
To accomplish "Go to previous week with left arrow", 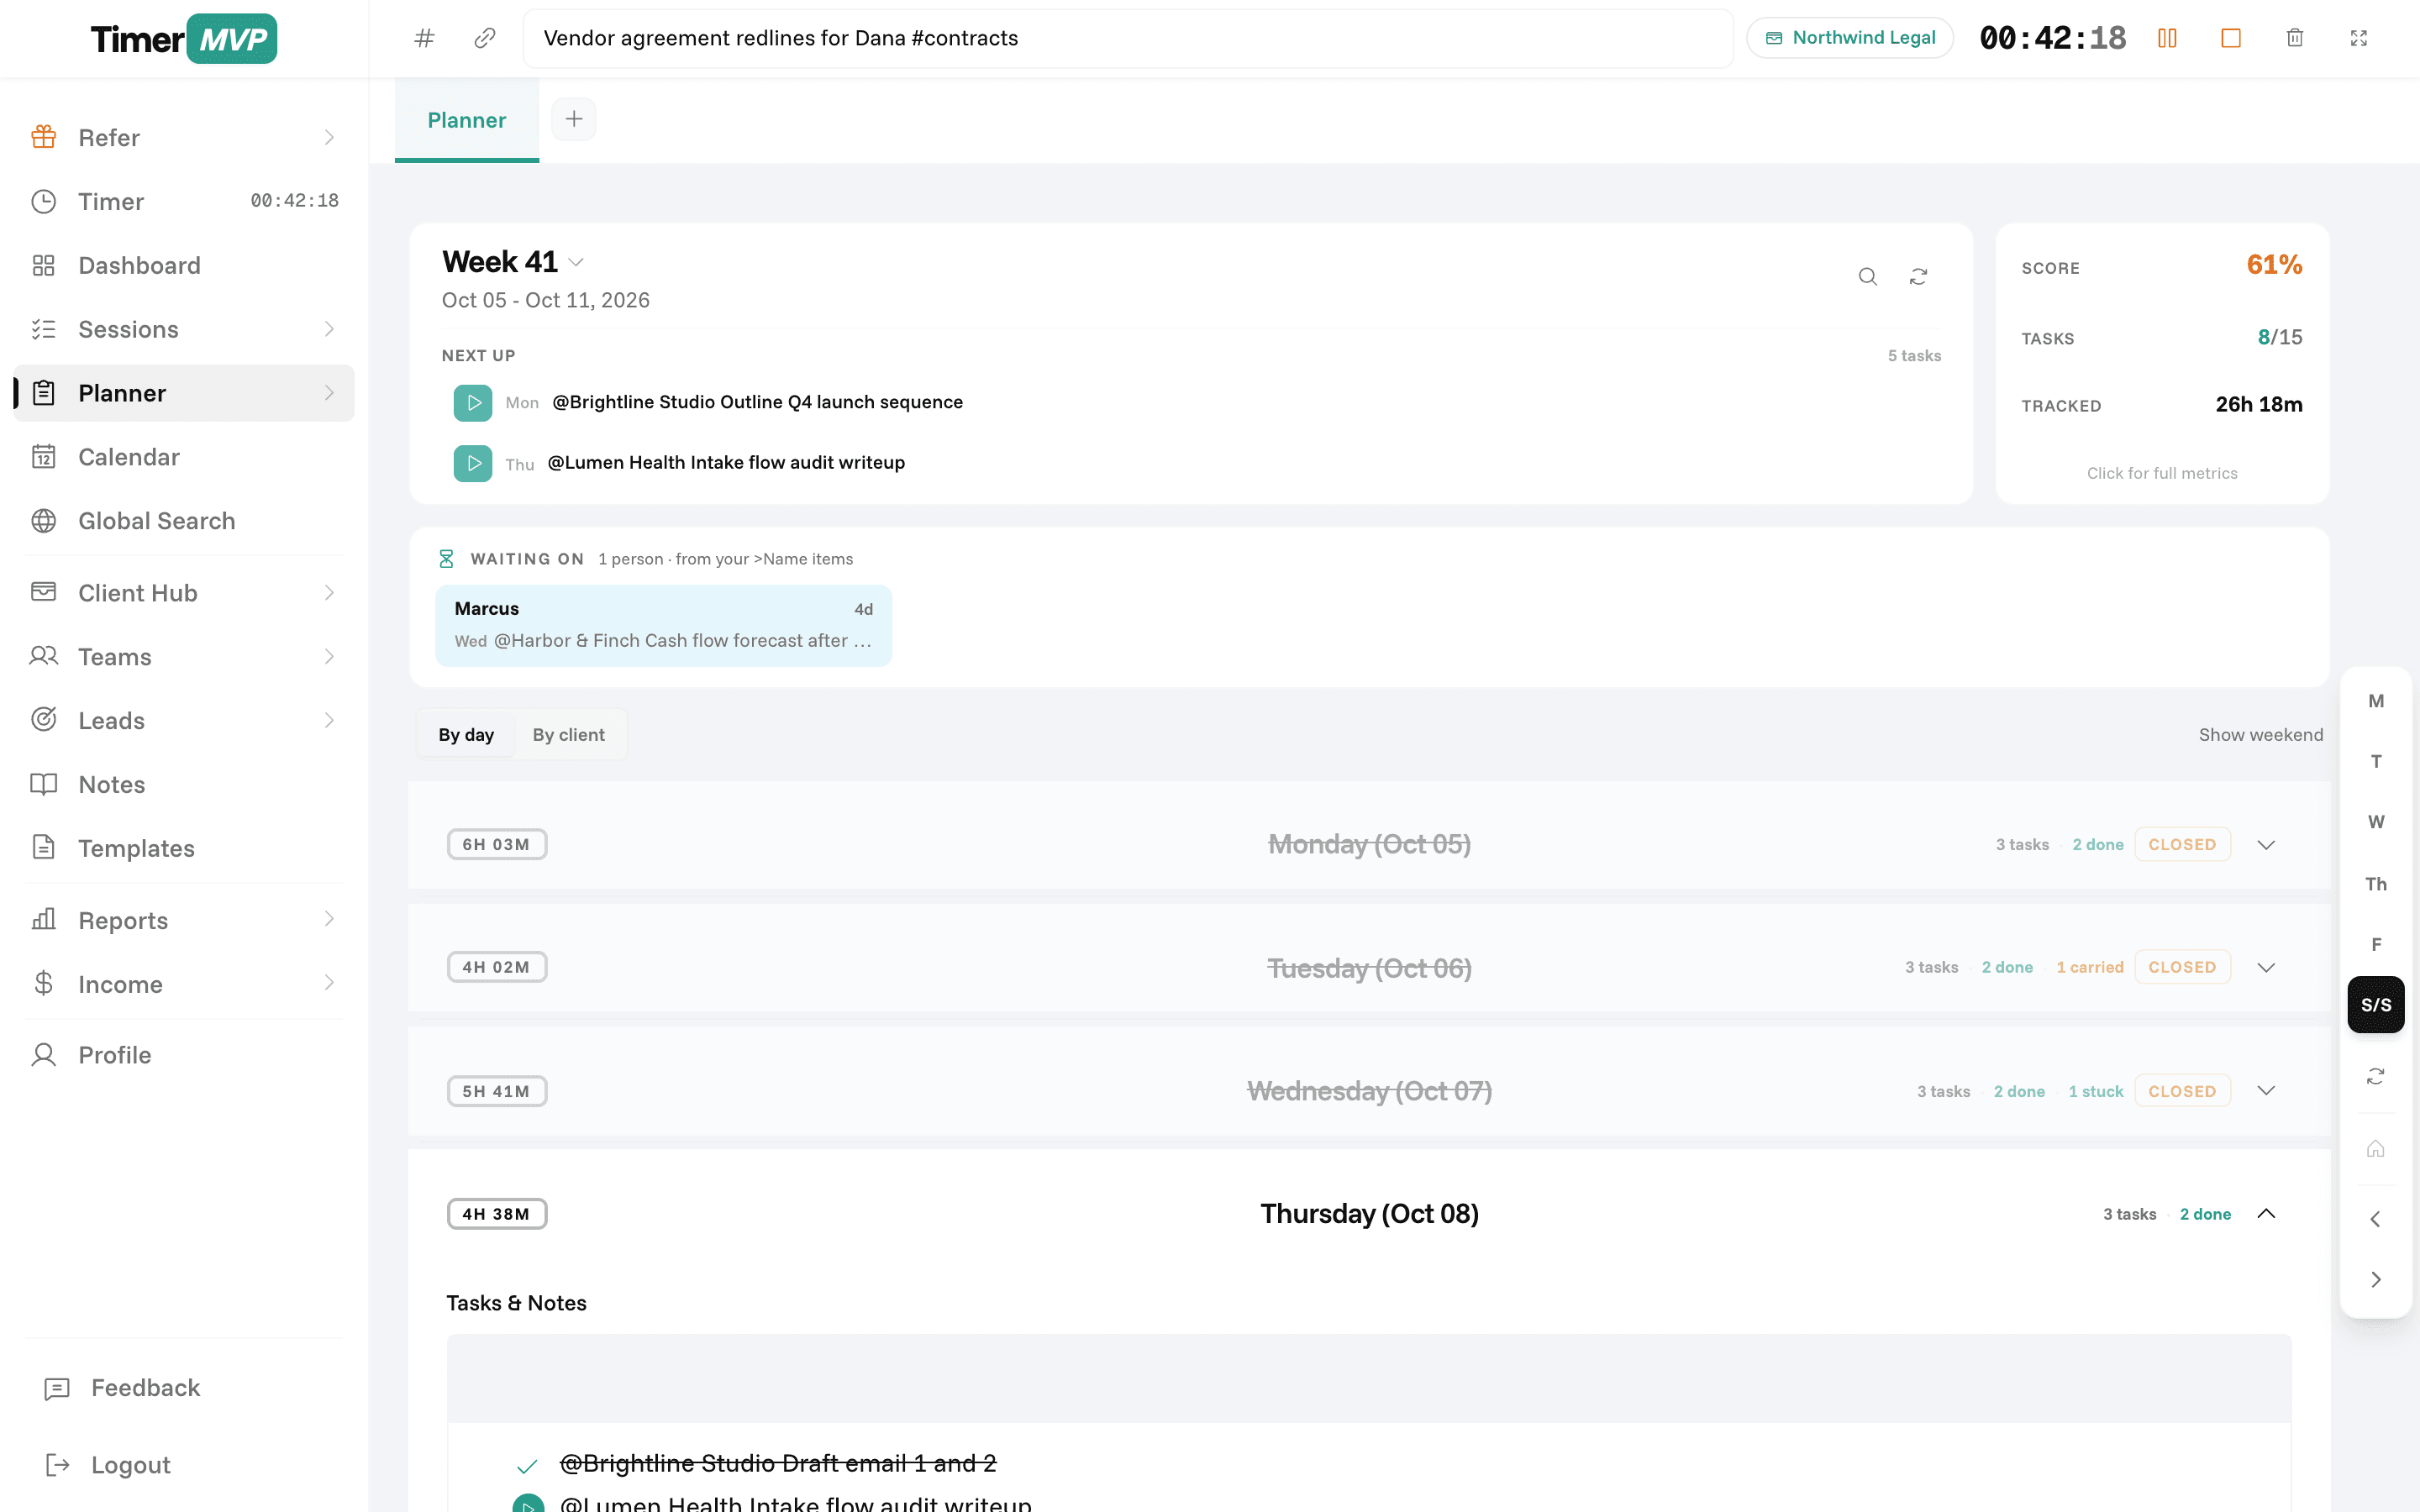I will pyautogui.click(x=2376, y=1219).
